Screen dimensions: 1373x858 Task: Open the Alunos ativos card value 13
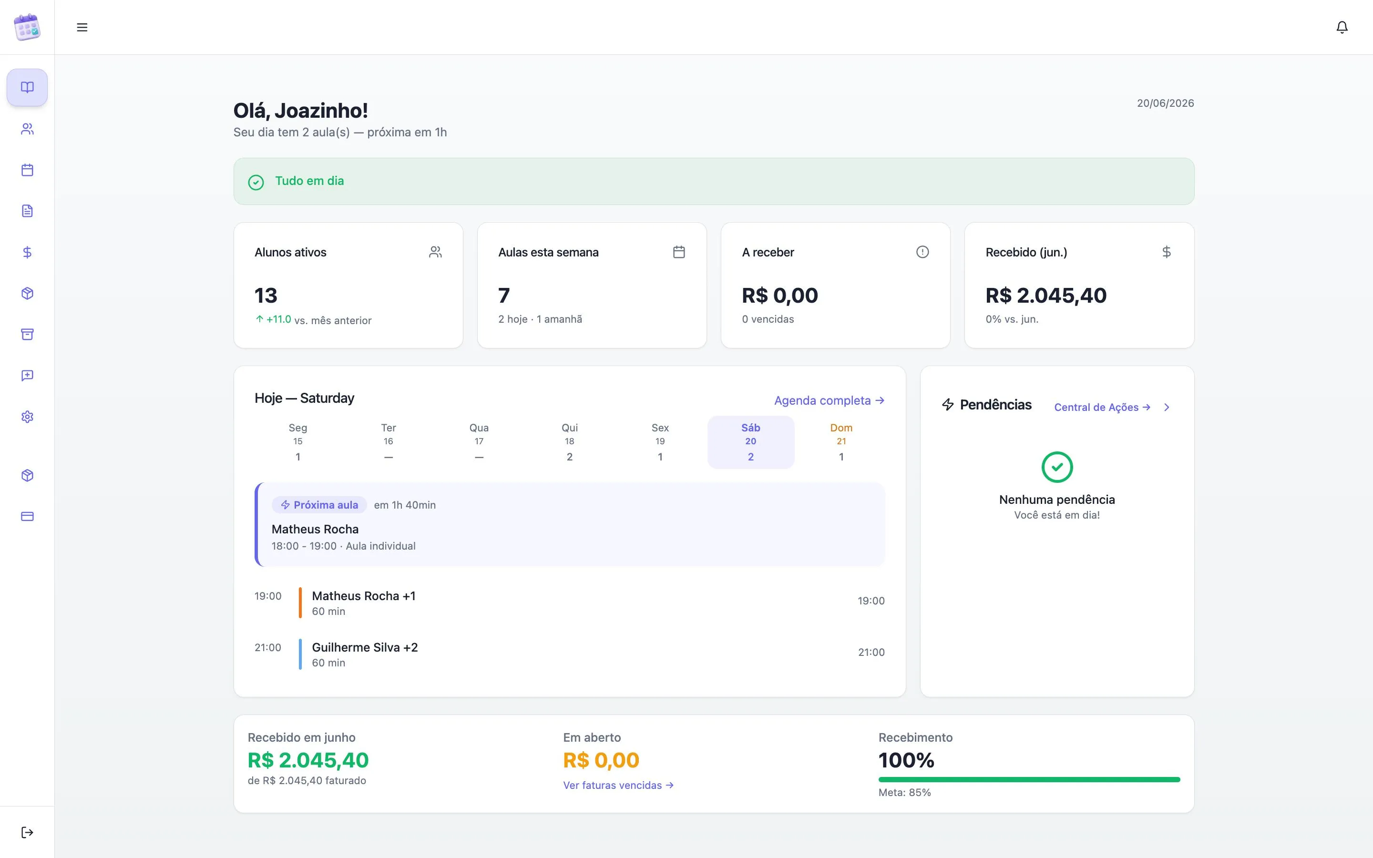click(266, 296)
